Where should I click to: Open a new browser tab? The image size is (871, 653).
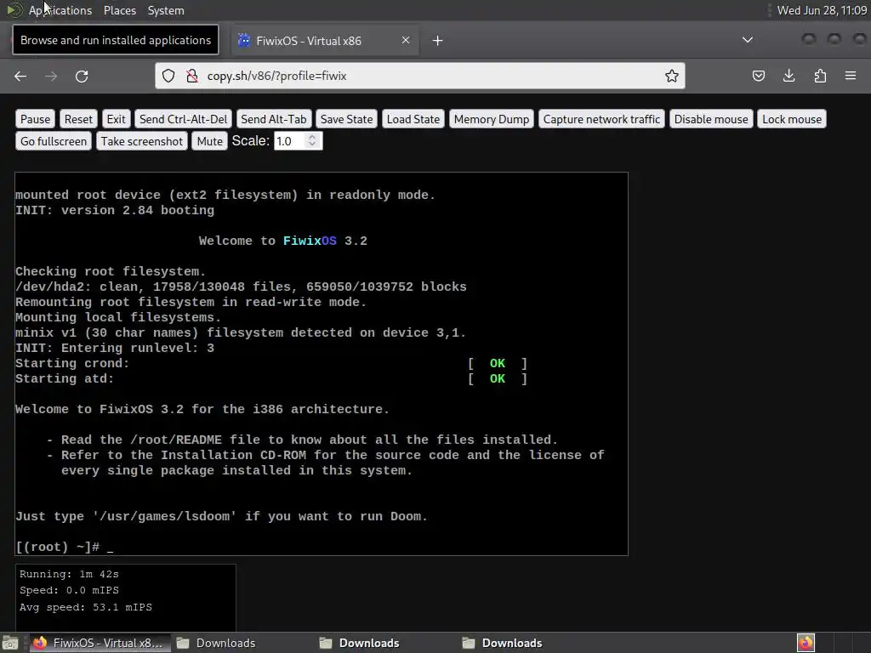[438, 41]
